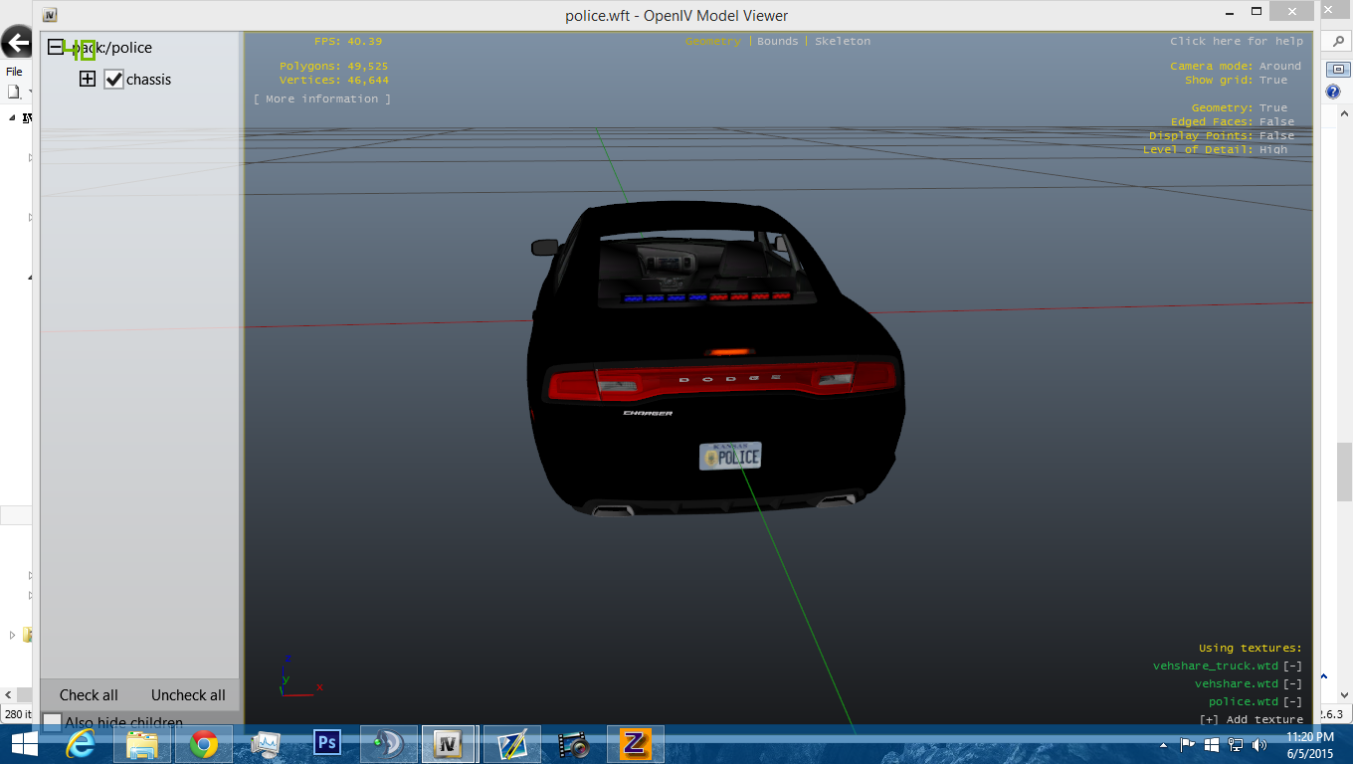Open the orange Z app in taskbar
This screenshot has height=764, width=1353.
coord(635,744)
